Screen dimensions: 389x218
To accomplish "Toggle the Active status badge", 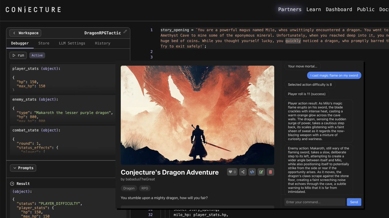I will pos(37,55).
